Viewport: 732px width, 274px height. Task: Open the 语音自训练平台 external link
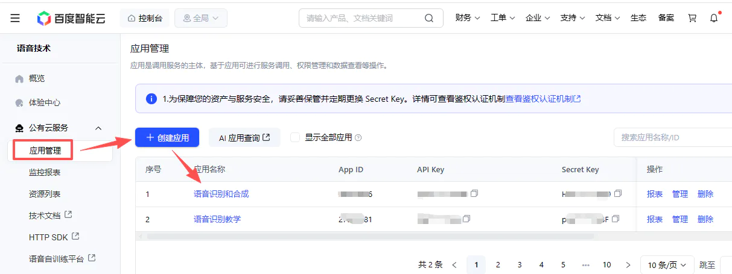coord(62,258)
